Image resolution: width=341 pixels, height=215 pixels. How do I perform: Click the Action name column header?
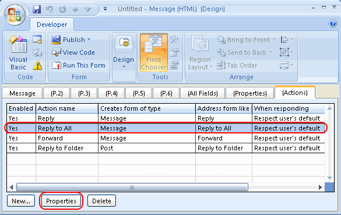click(67, 108)
